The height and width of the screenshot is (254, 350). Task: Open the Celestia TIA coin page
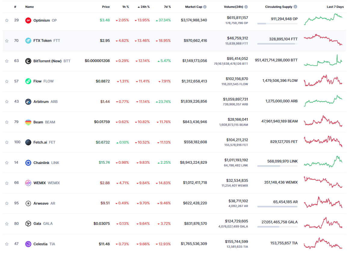coord(44,244)
